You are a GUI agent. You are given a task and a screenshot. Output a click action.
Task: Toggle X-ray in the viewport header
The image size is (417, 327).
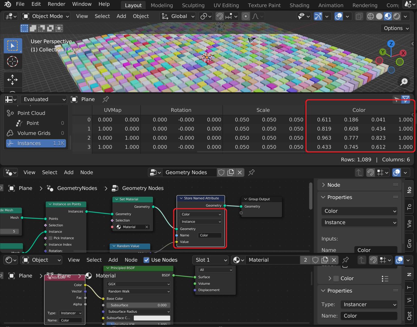359,16
